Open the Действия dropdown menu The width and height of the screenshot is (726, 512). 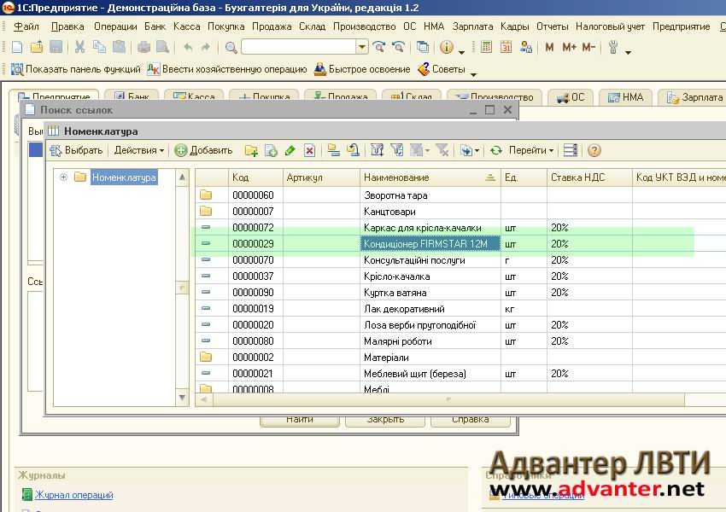139,150
